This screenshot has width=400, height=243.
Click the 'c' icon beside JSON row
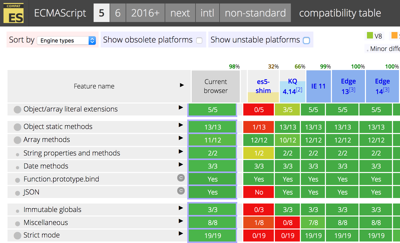tap(181, 191)
